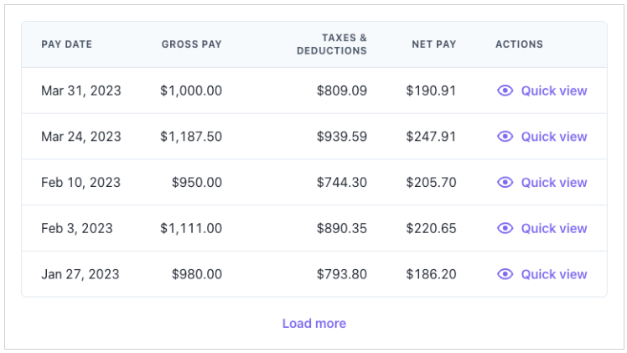Viewport: 627px width, 353px height.
Task: Click eye icon for Mar 31, 2023 row
Action: pos(505,91)
